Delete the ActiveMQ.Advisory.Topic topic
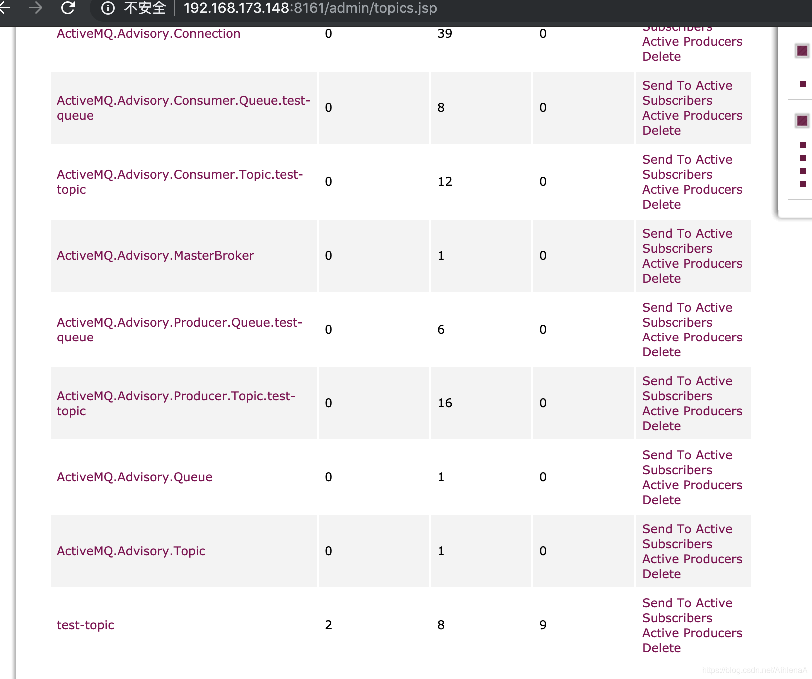812x679 pixels. click(x=661, y=574)
